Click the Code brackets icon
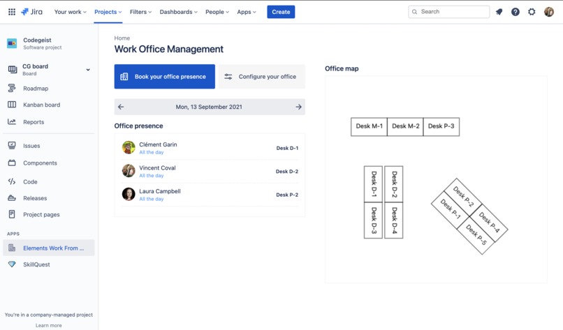 tap(12, 181)
